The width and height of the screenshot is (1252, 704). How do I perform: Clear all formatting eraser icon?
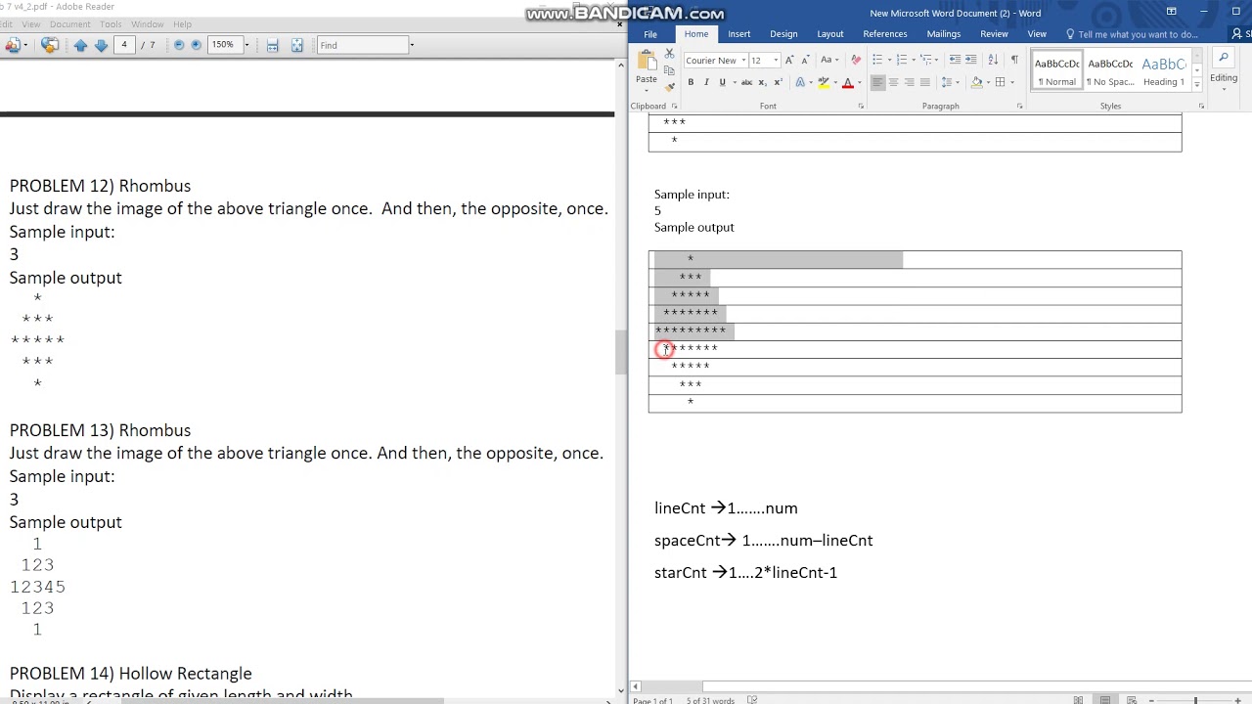pos(856,61)
